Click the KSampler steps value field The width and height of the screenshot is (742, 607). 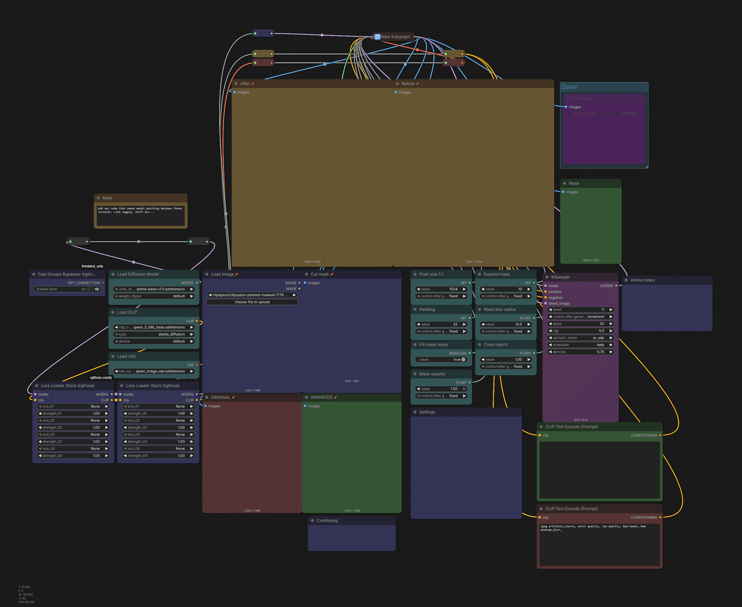pyautogui.click(x=580, y=324)
